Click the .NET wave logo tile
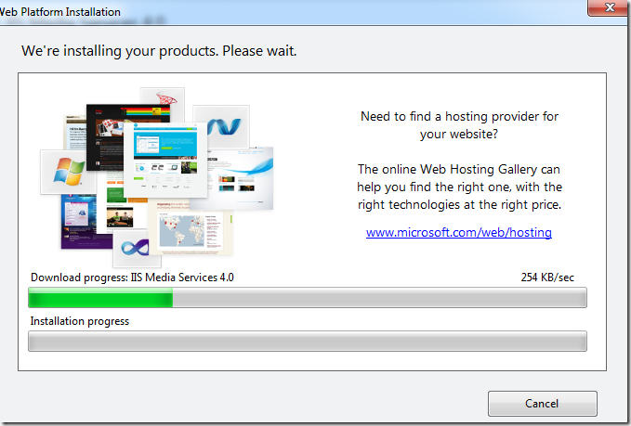Image resolution: width=631 pixels, height=426 pixels. tap(221, 126)
